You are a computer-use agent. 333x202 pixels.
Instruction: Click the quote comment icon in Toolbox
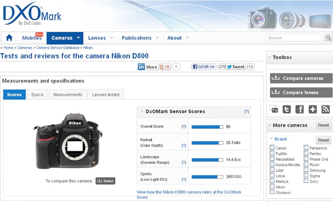click(274, 109)
